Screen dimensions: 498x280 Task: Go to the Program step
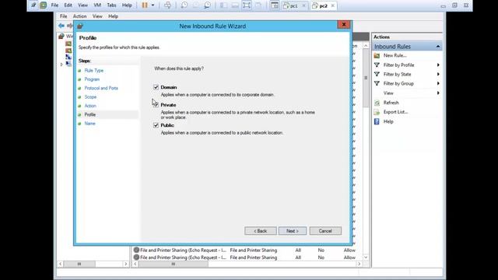pos(92,79)
